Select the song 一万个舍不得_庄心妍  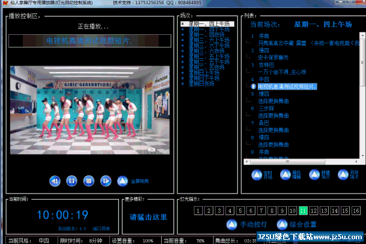(282, 72)
